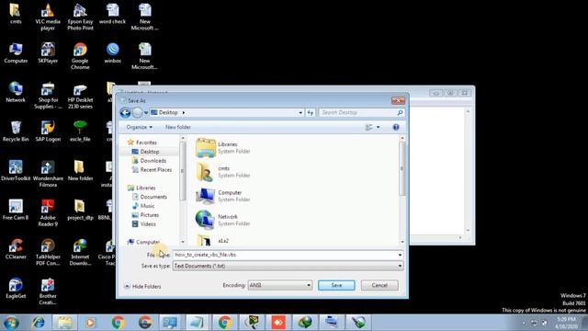The height and width of the screenshot is (331, 588).
Task: Select cmts folder desktop icon
Action: (16, 15)
